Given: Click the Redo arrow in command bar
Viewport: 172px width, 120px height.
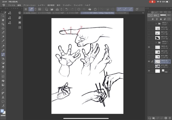Looking at the screenshot, I should click(72, 9).
